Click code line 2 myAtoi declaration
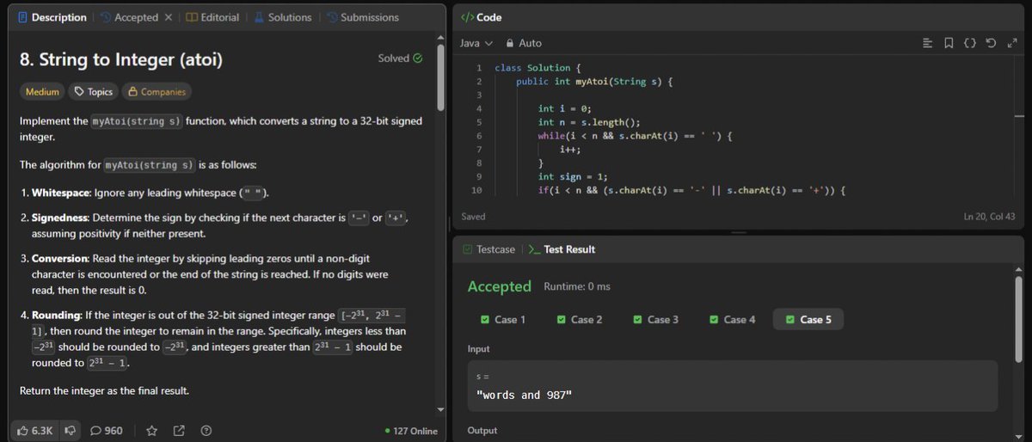The image size is (1032, 442). pos(594,81)
